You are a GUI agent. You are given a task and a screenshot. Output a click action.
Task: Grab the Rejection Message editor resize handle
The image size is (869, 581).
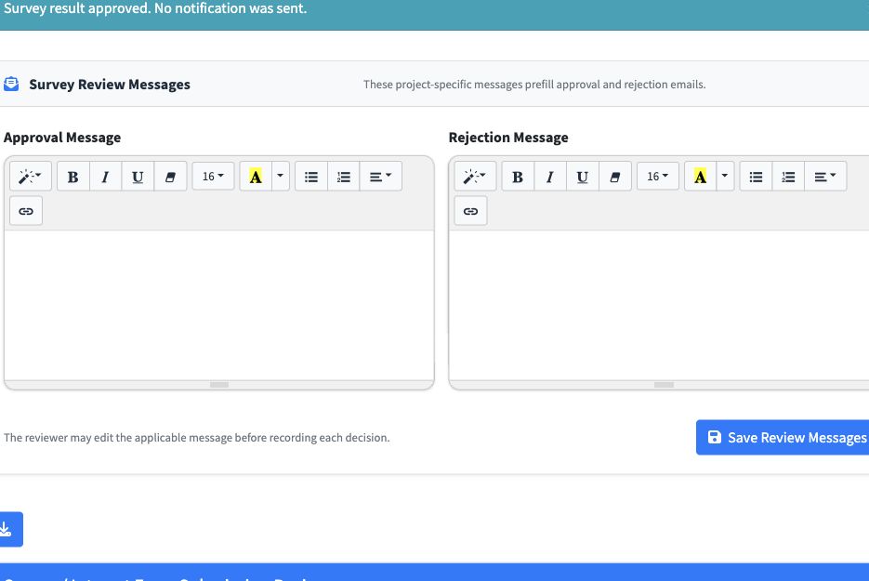point(664,385)
